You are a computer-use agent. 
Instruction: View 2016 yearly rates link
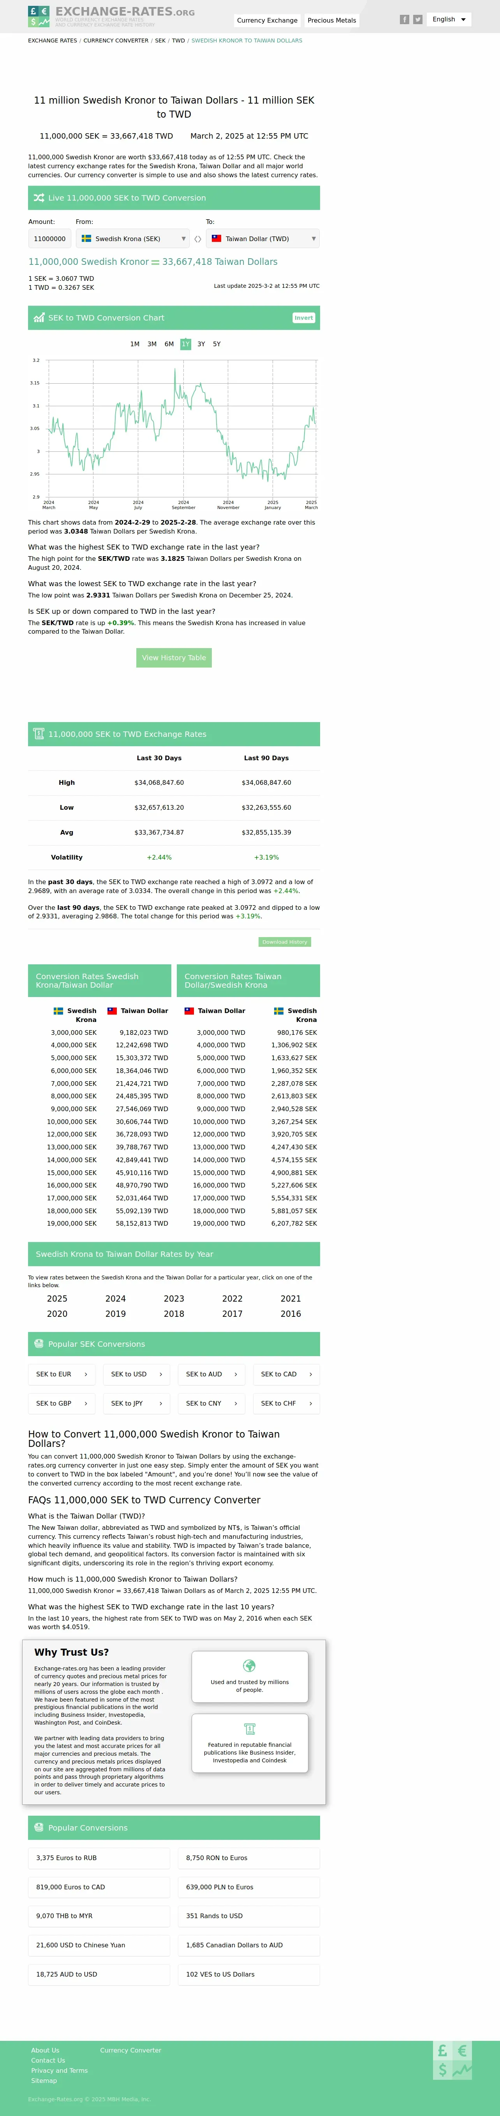click(x=290, y=1314)
